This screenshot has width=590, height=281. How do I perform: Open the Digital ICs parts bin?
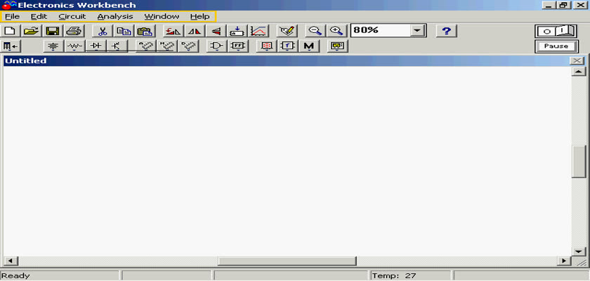click(x=188, y=46)
